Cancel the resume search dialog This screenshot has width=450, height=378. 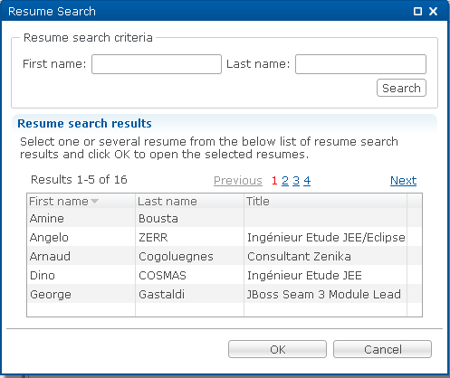pyautogui.click(x=382, y=349)
